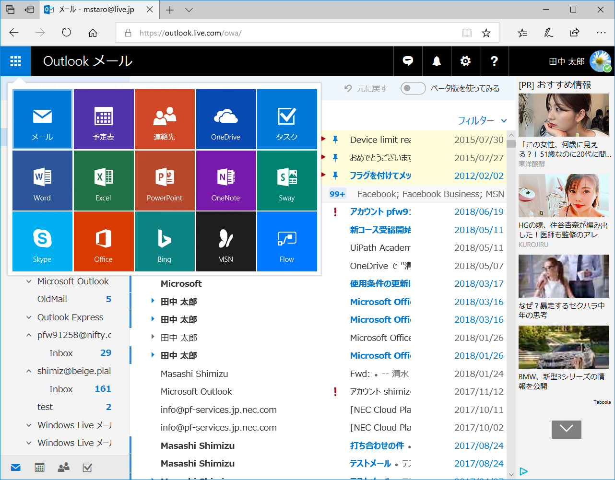615x480 pixels.
Task: Open Outlook settings via the gear icon
Action: [x=465, y=61]
